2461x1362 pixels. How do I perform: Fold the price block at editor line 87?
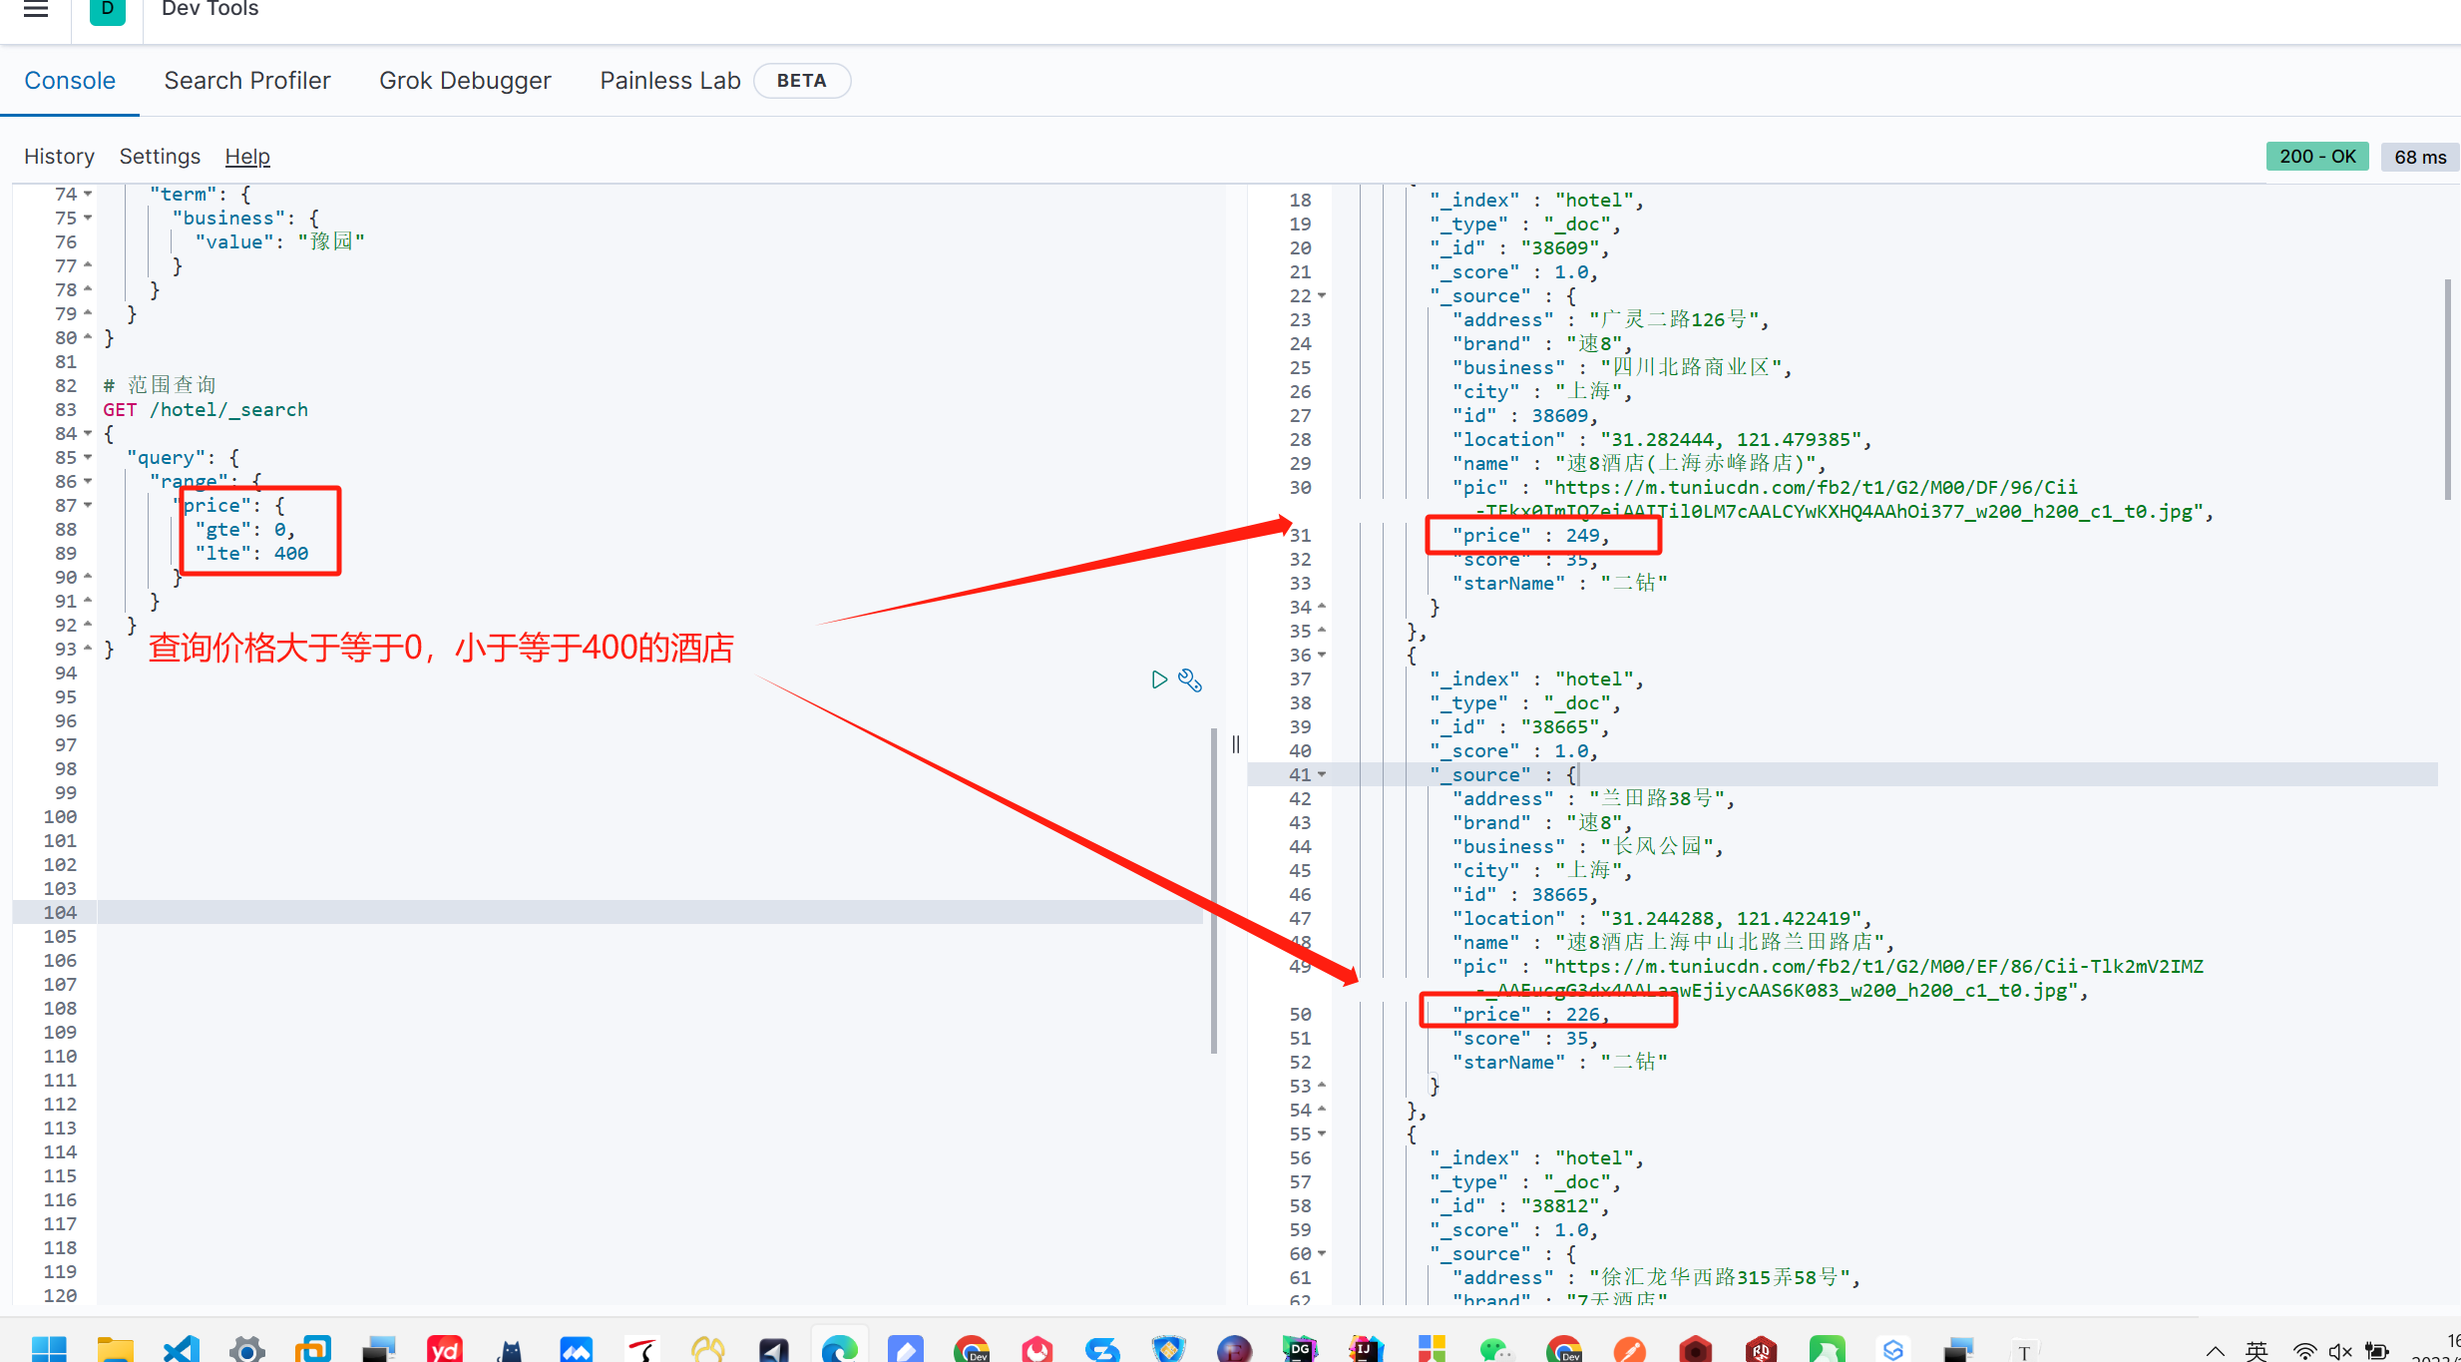(x=88, y=505)
